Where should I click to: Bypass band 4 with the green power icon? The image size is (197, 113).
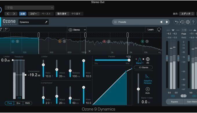tap(143, 41)
